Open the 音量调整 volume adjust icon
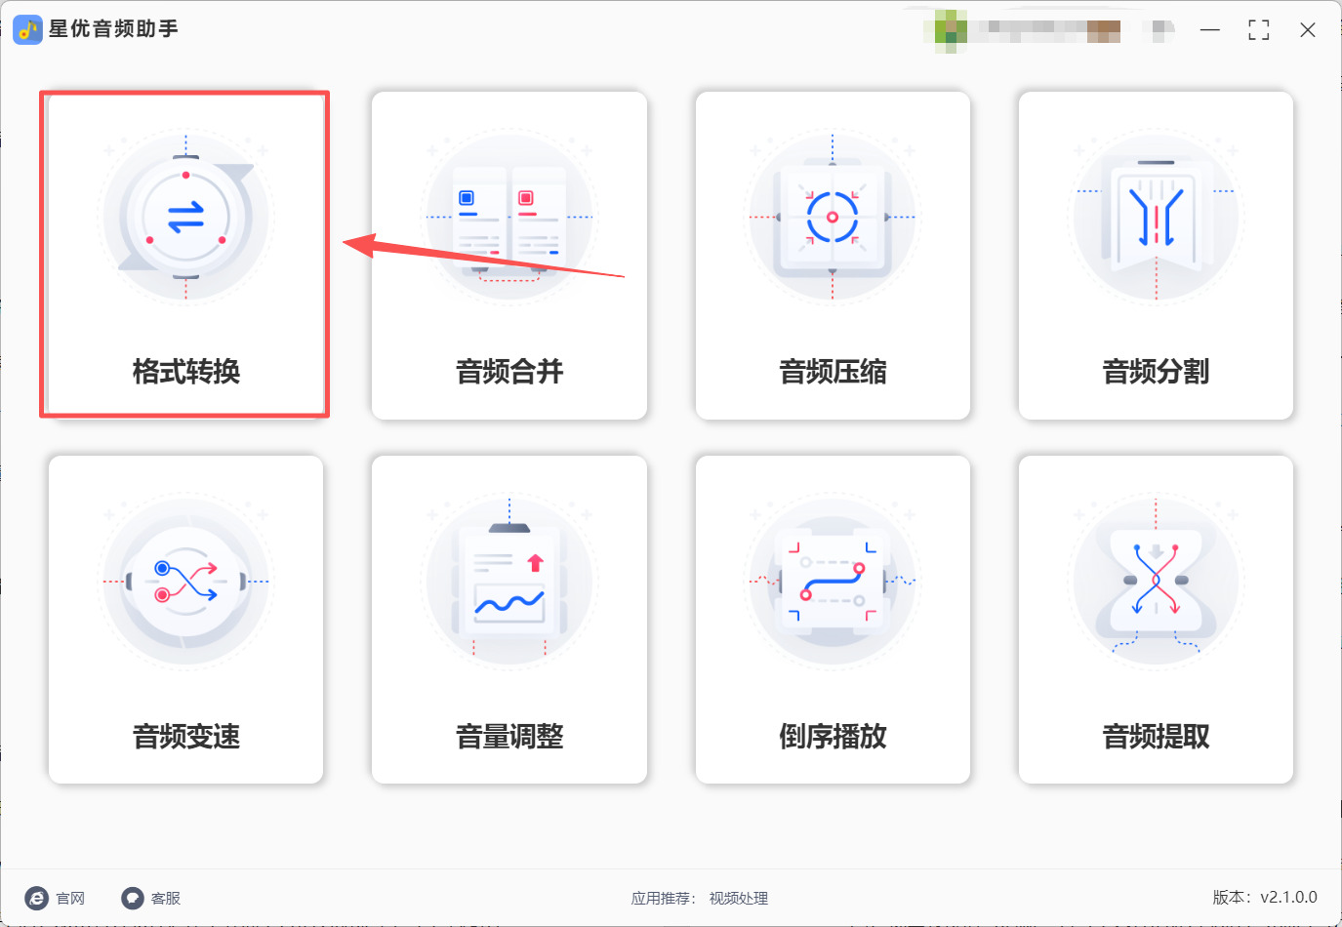The image size is (1342, 927). [509, 582]
